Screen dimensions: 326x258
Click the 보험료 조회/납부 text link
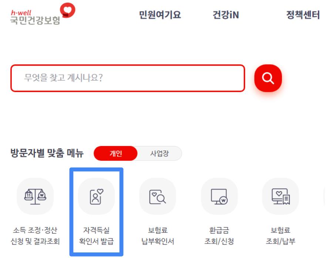280,236
